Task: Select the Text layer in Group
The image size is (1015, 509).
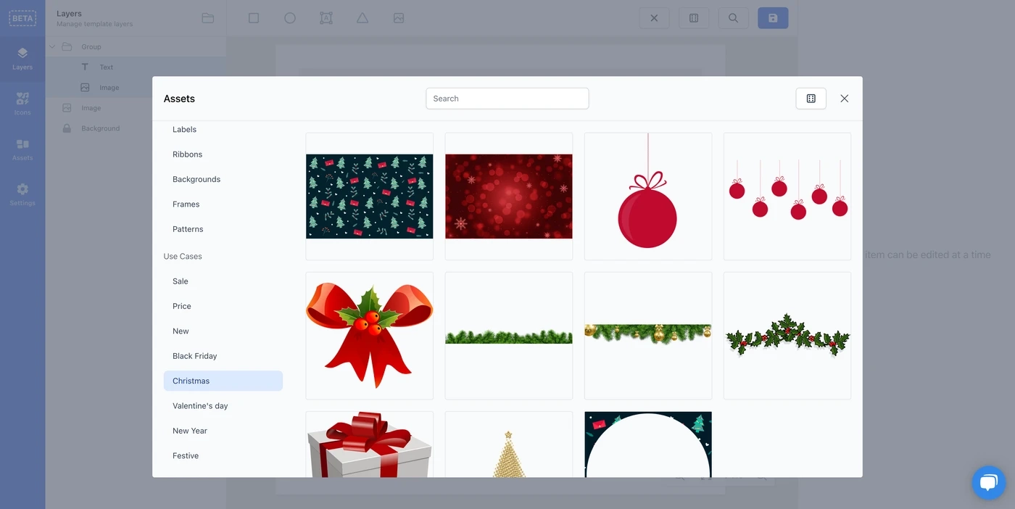Action: (136, 67)
